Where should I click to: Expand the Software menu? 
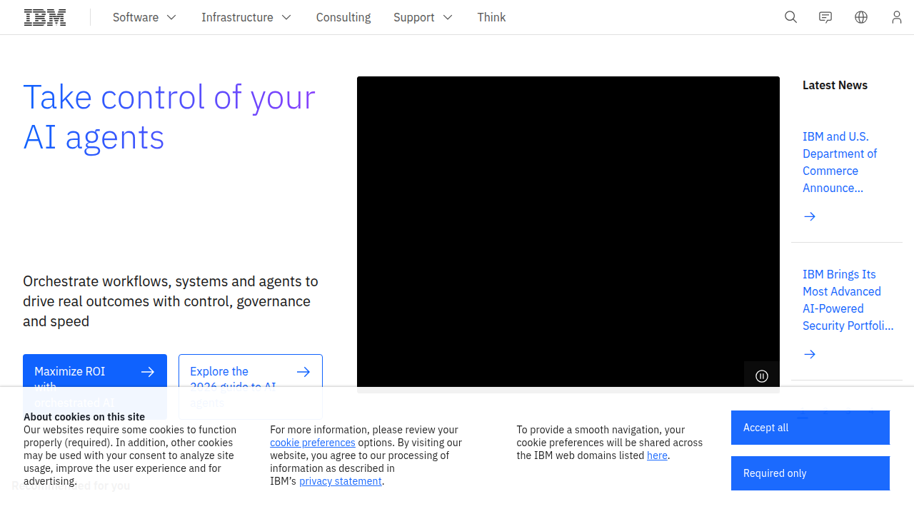coord(144,17)
